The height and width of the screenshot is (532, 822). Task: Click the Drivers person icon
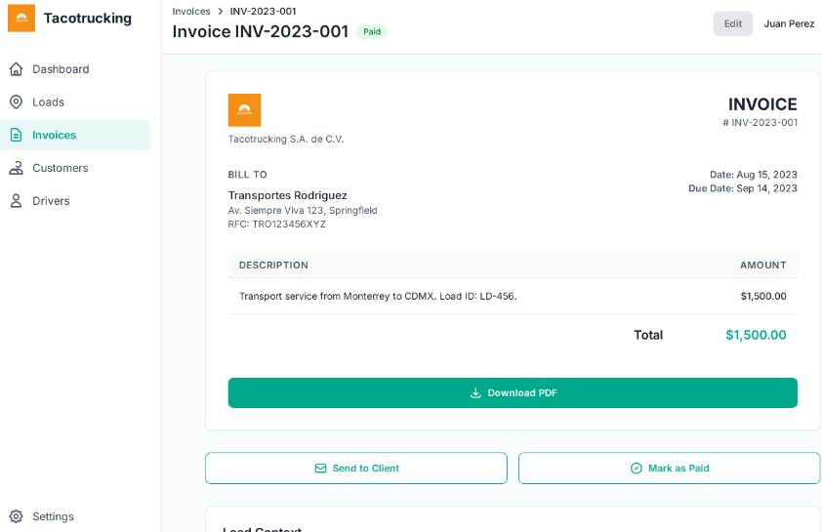[x=16, y=201]
